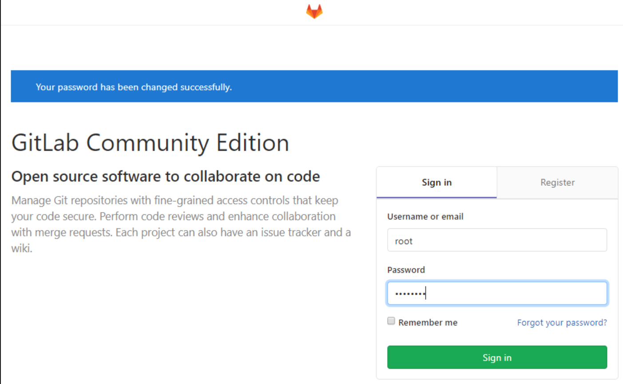This screenshot has height=384, width=623.
Task: Click into the Password input field
Action: [x=497, y=293]
